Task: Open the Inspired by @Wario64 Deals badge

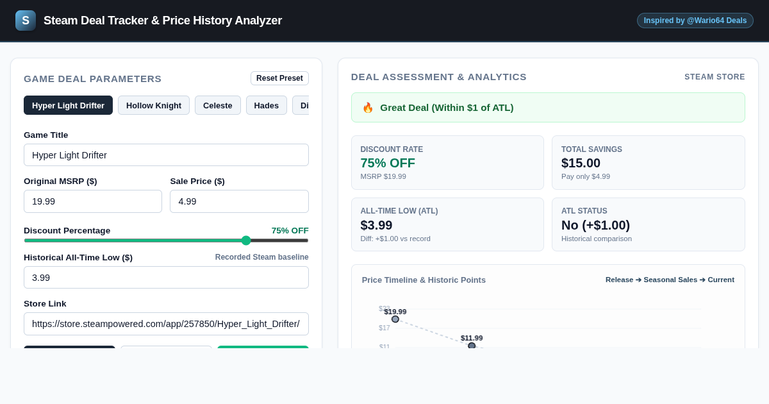Action: pos(695,21)
